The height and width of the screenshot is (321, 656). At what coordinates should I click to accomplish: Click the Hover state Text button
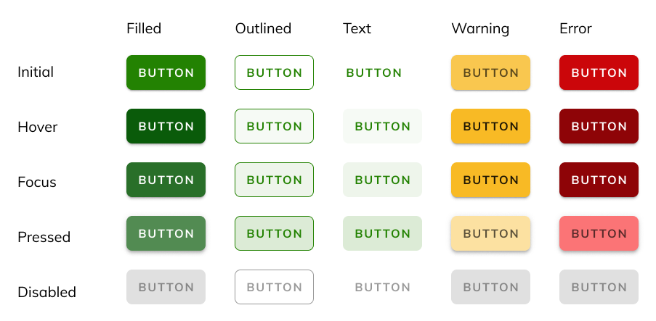pos(382,126)
